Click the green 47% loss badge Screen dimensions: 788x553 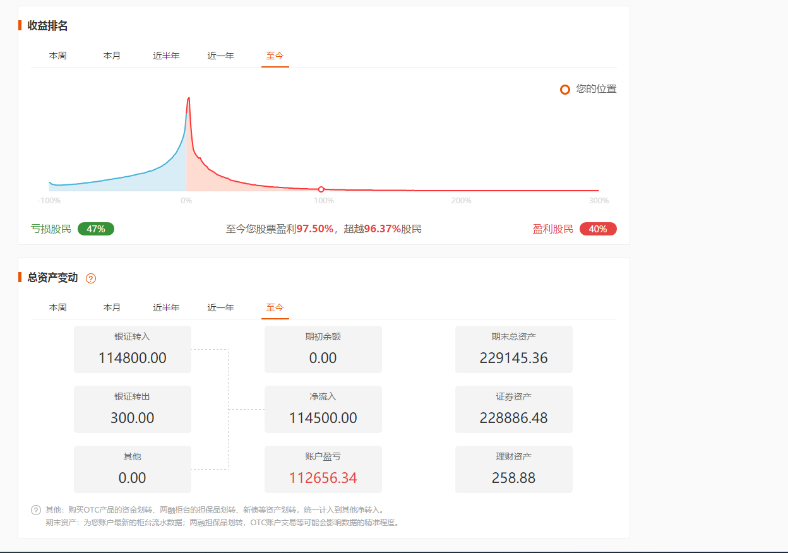pos(96,229)
